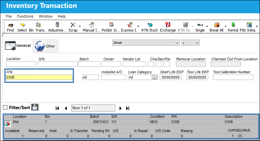Click the record icon beside MIA location
This screenshot has width=260, height=141.
7,124
